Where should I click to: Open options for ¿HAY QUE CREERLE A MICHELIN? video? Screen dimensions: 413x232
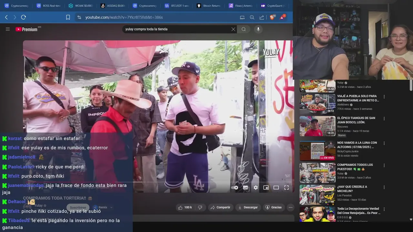384,187
